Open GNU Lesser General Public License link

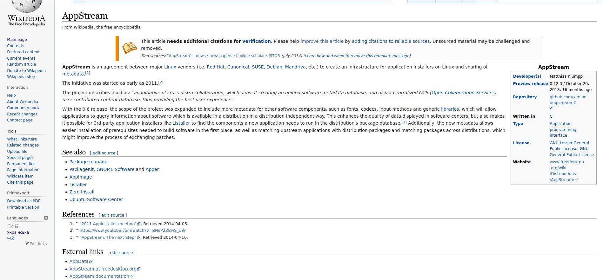569,146
